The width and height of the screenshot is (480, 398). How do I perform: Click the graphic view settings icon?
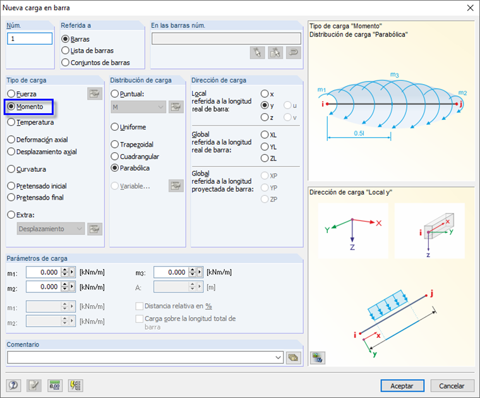pyautogui.click(x=318, y=358)
